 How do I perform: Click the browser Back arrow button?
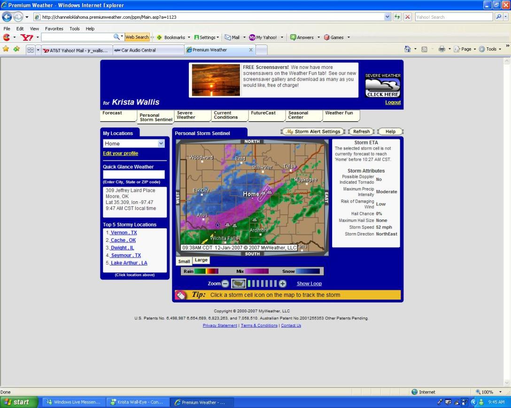click(7, 16)
